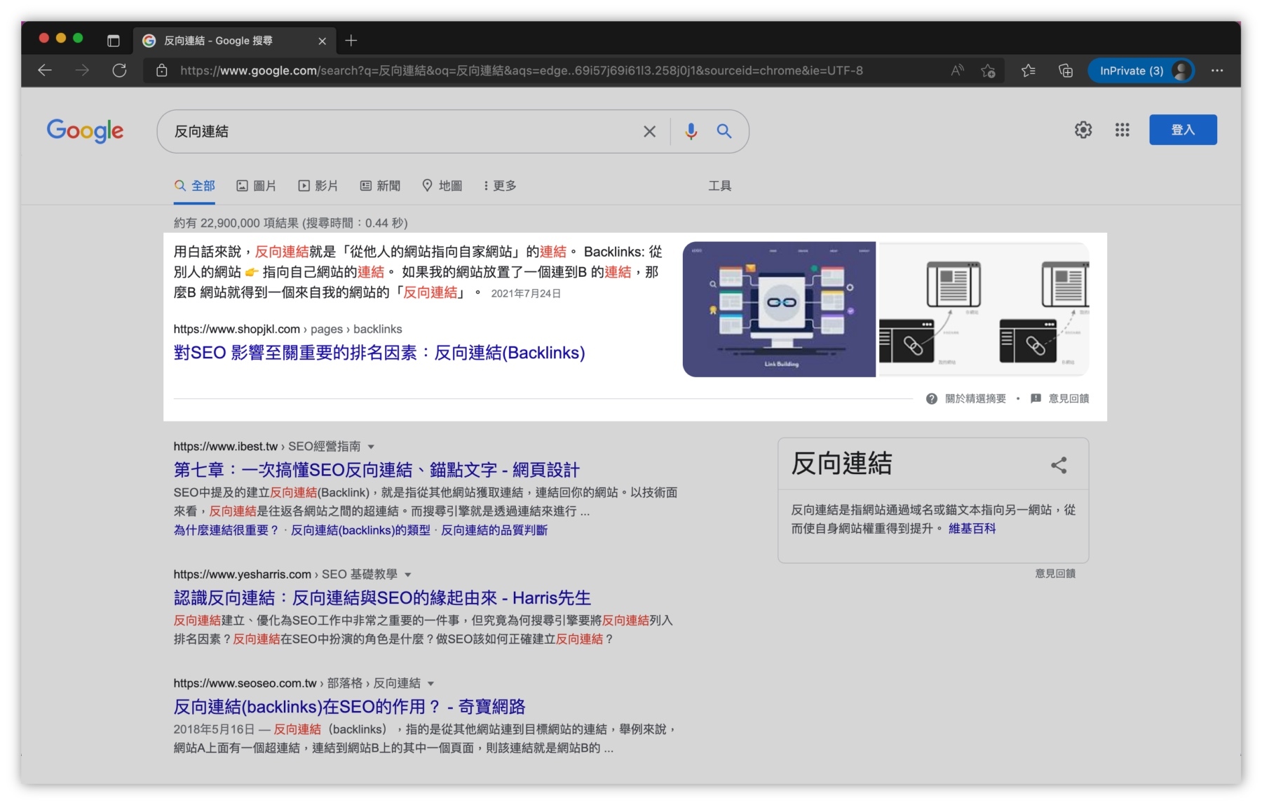Click the address bar URL
Screen dimensions: 1262x805
tap(521, 70)
